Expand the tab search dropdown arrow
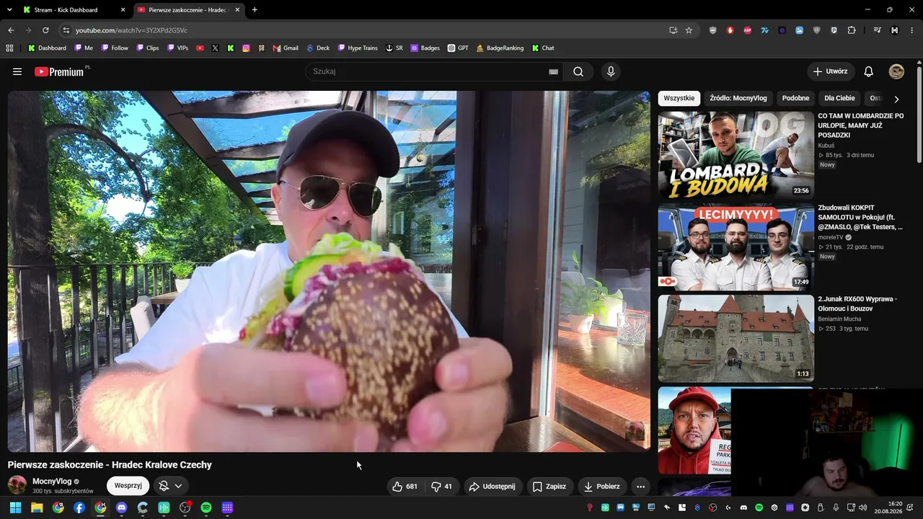The width and height of the screenshot is (923, 519). [9, 9]
